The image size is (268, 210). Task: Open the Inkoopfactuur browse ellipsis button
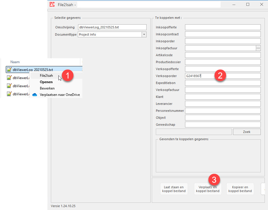tap(258, 48)
